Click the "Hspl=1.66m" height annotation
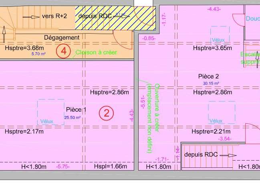This screenshot has width=260, height=195. (x=111, y=166)
